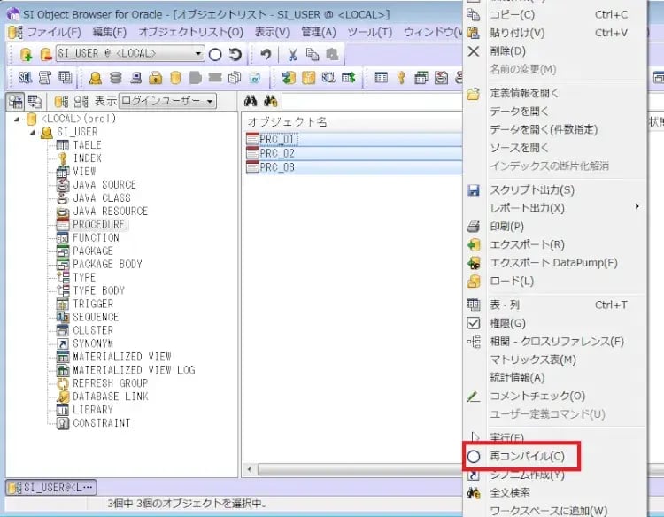
Task: Click the undo arrow toolbar icon
Action: (x=265, y=55)
